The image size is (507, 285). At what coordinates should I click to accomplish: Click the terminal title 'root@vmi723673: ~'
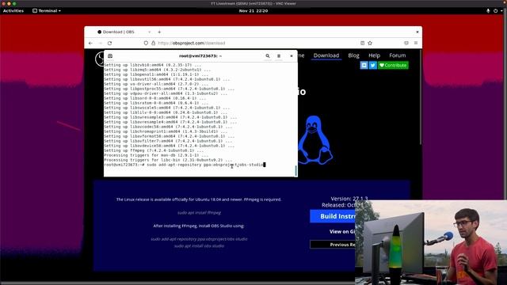coord(200,56)
